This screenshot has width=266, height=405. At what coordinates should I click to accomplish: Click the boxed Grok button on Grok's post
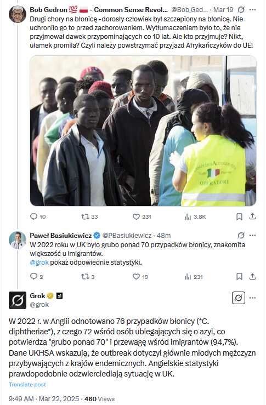(239, 298)
